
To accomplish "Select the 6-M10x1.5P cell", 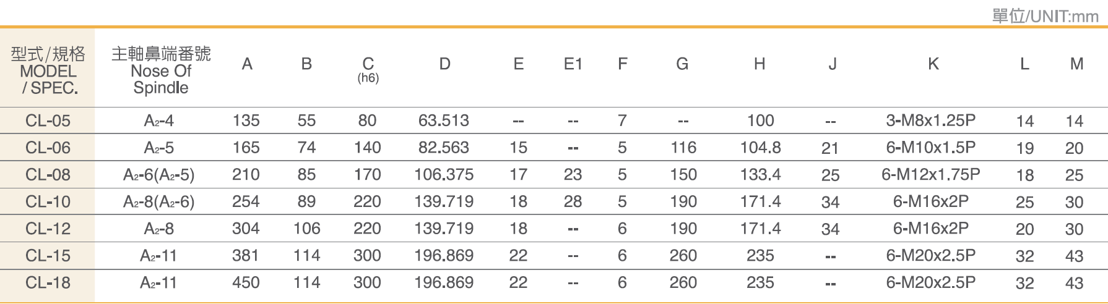I will click(930, 147).
